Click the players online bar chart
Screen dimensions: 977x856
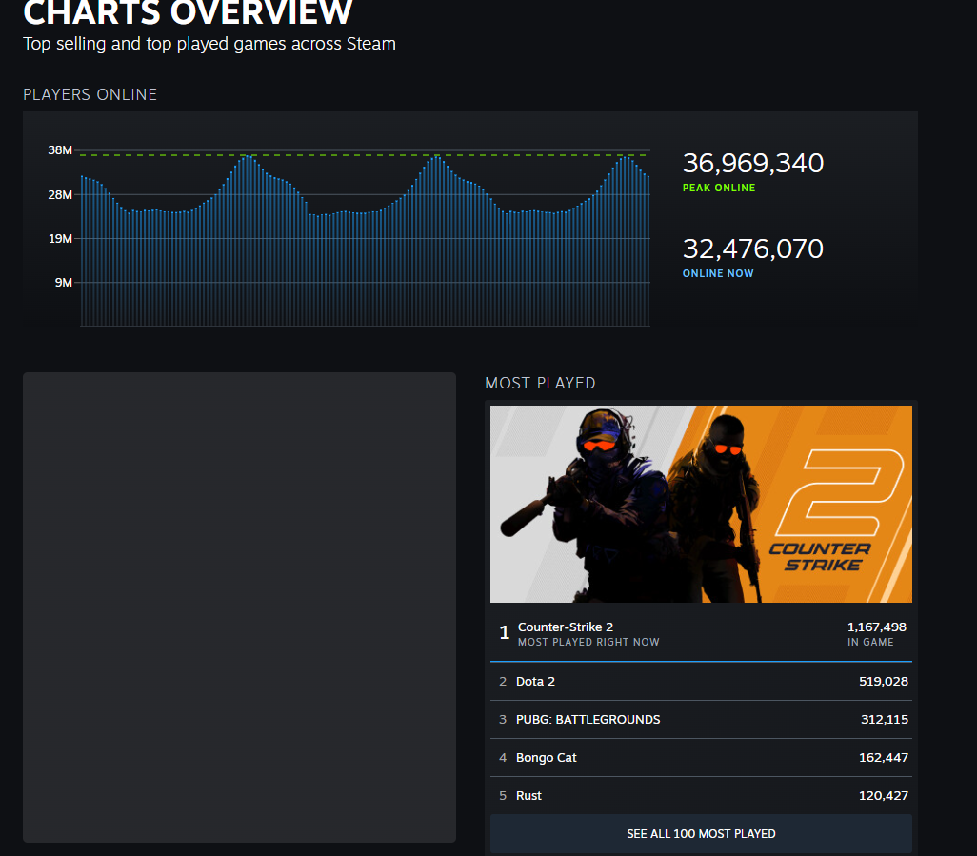click(365, 248)
